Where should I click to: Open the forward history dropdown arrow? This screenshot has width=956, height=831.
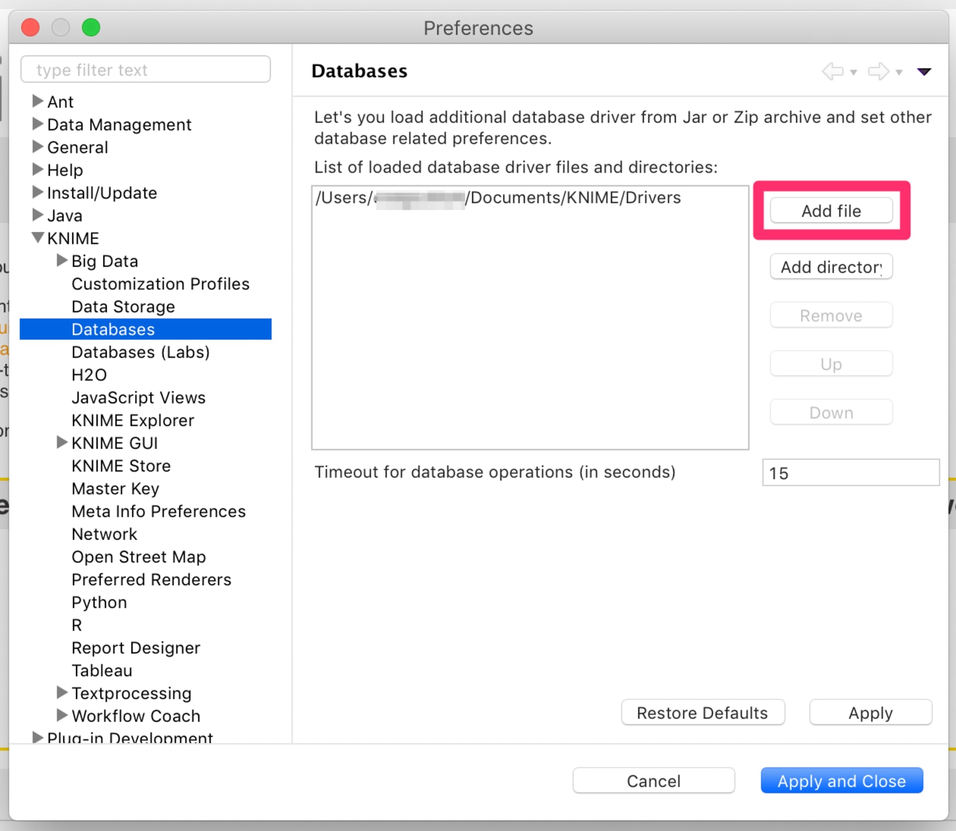pos(899,73)
